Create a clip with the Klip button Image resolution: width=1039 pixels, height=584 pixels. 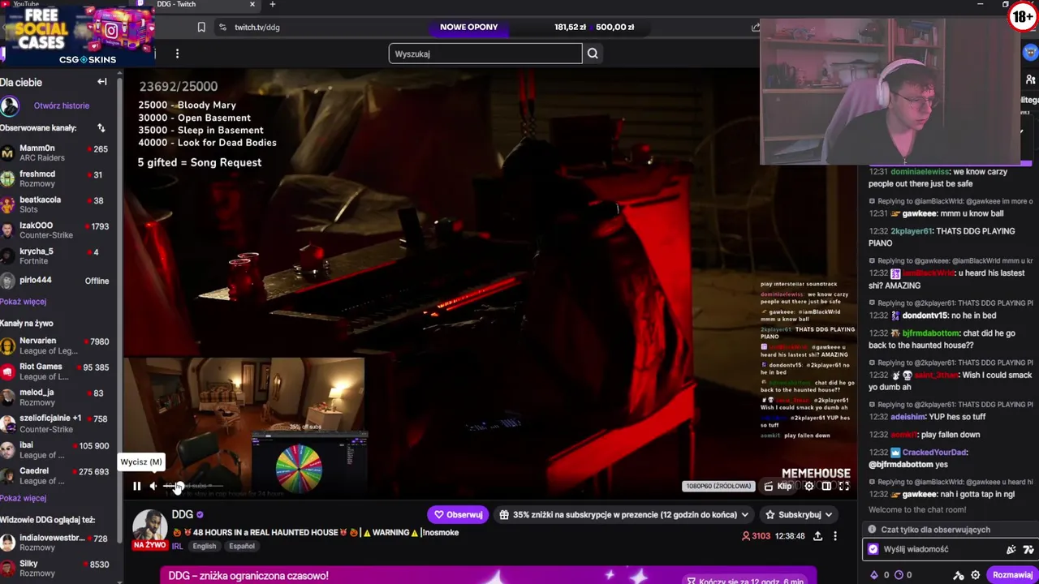pyautogui.click(x=778, y=486)
